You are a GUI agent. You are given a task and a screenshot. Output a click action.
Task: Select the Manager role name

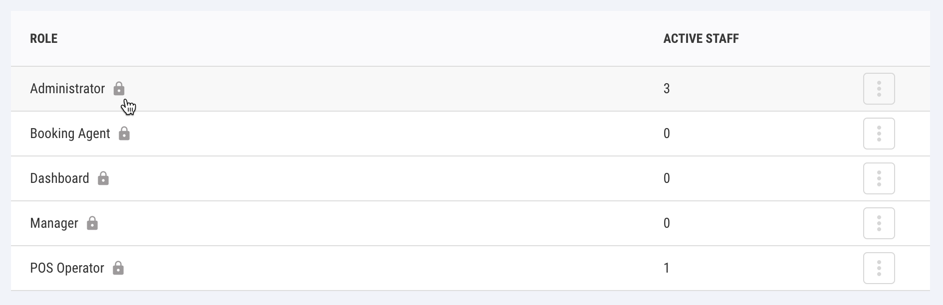click(54, 223)
